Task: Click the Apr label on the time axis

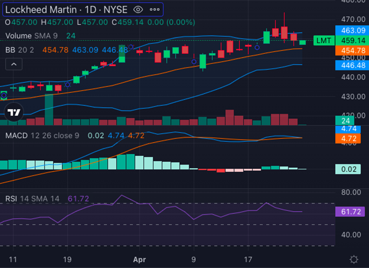Action: (140, 260)
